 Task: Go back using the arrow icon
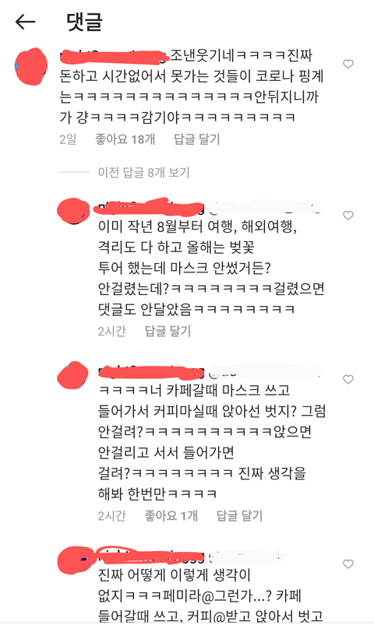(25, 22)
